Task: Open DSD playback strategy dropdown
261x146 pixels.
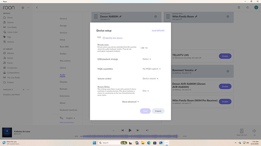Action: click(x=147, y=59)
